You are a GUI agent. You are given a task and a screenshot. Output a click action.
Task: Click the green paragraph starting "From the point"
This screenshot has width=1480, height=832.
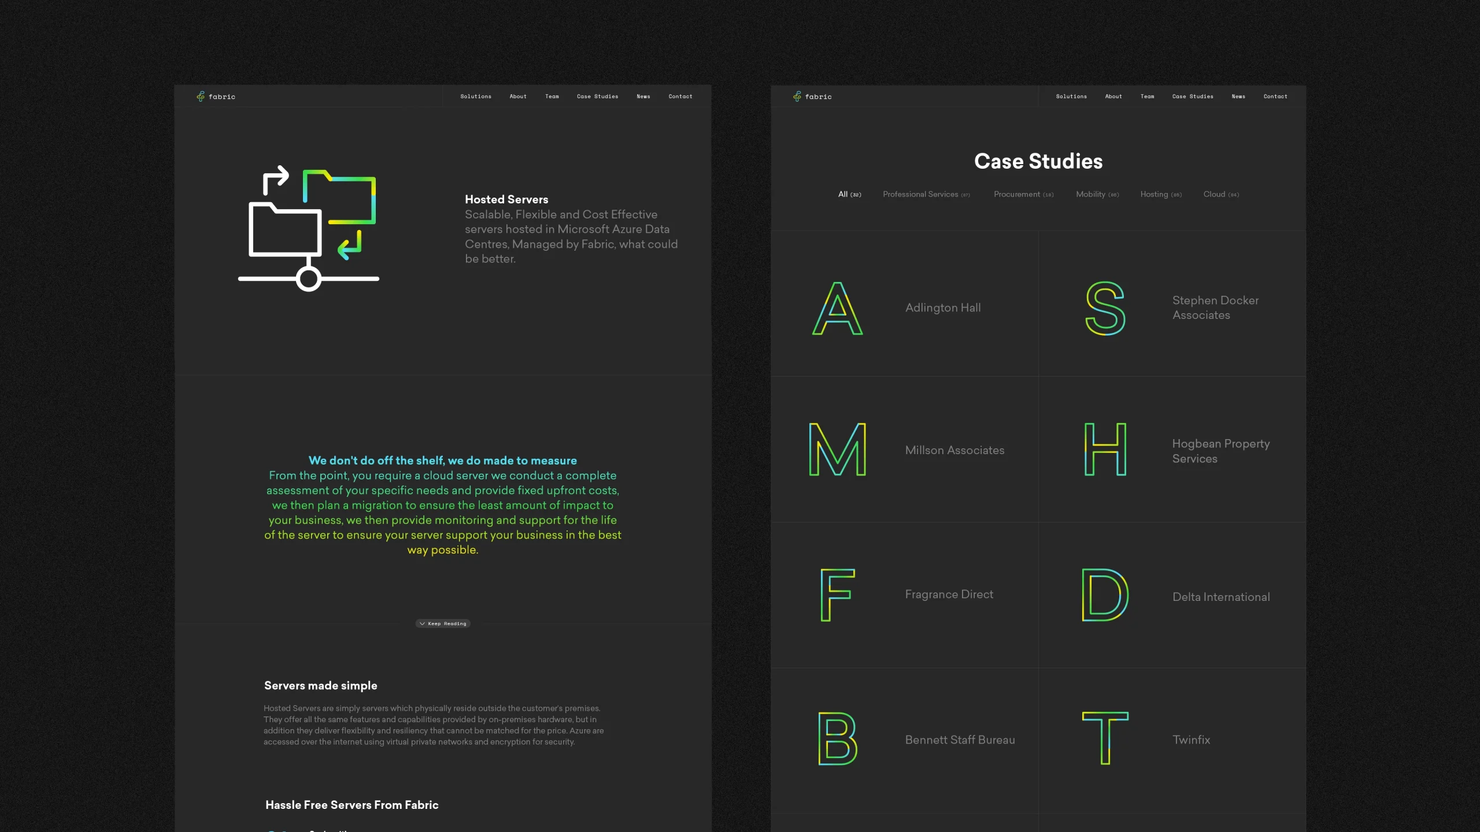point(443,512)
